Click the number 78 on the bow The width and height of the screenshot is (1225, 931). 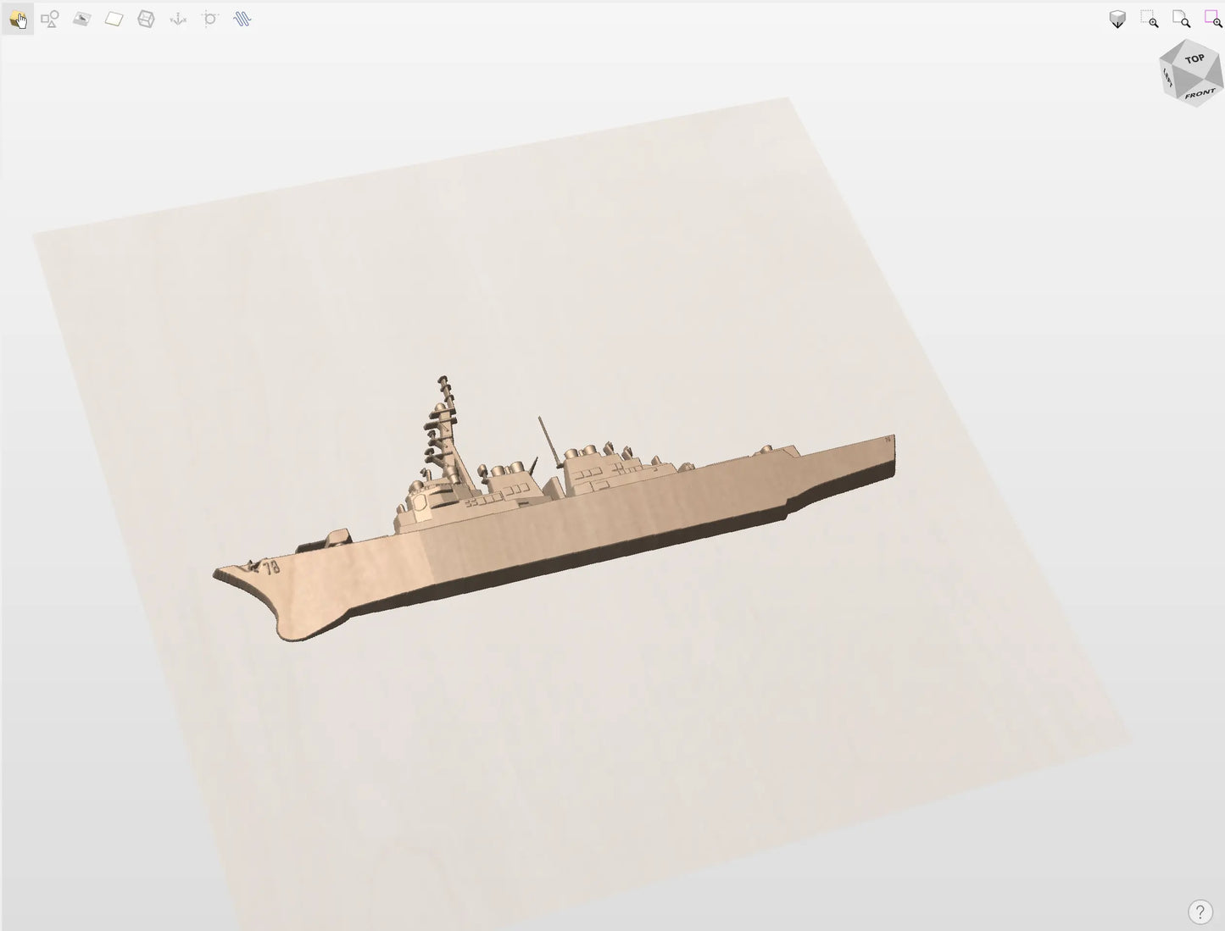tap(271, 568)
